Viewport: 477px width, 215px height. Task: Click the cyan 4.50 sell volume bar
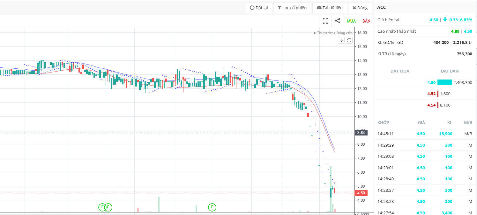tap(444, 82)
